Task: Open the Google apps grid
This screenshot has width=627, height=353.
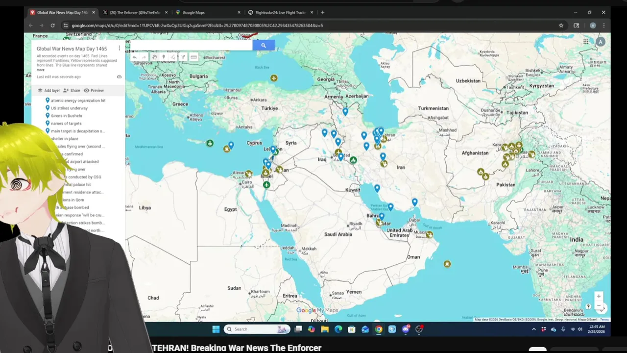Action: 586,42
